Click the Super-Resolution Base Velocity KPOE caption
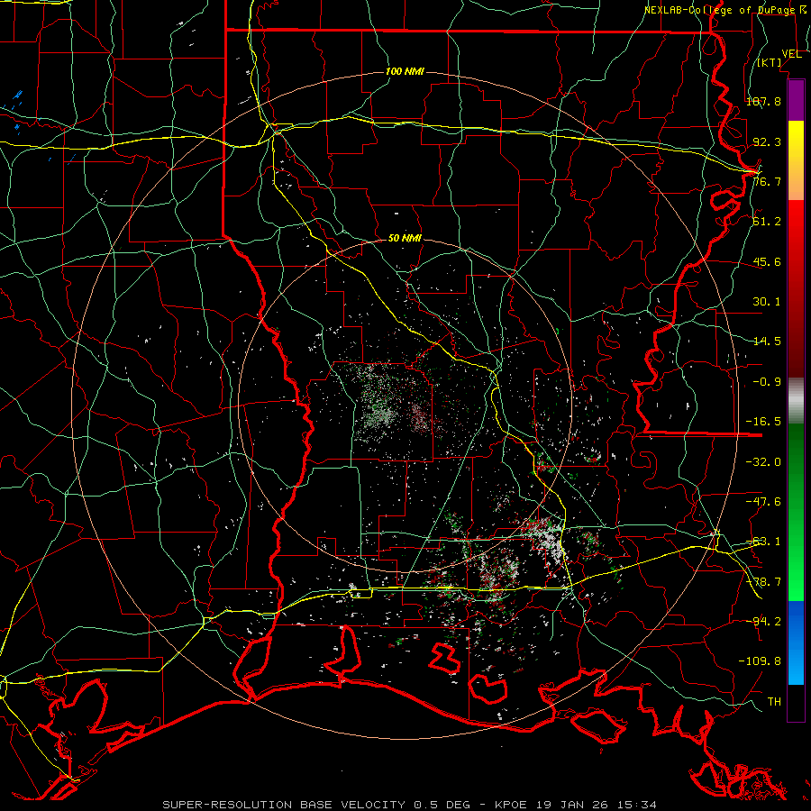Screen dimensions: 811x811 (410, 805)
